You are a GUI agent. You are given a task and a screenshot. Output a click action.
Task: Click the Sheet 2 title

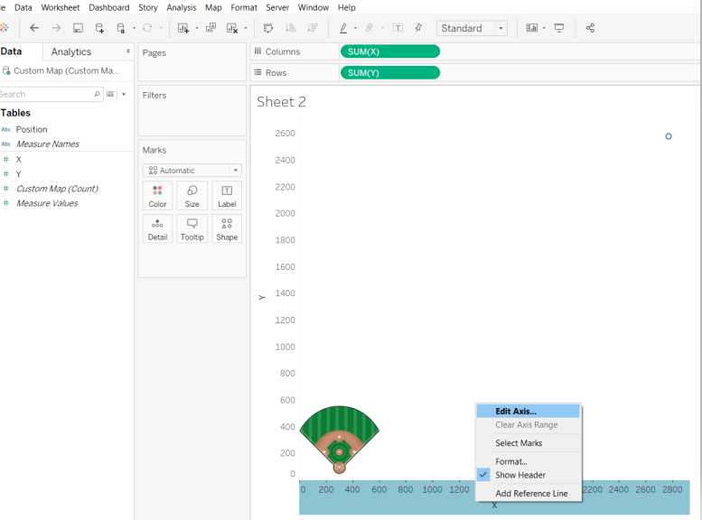[x=281, y=102]
